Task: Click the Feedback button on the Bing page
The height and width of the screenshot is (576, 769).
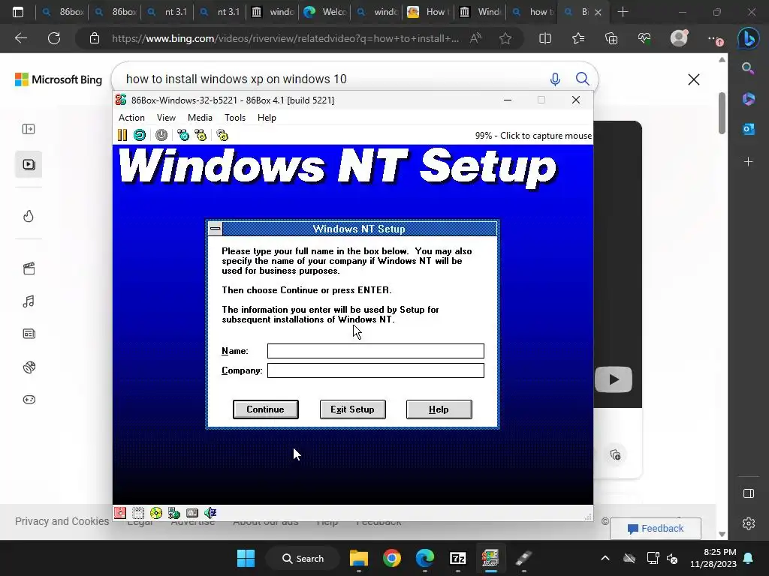Action: pyautogui.click(x=655, y=529)
